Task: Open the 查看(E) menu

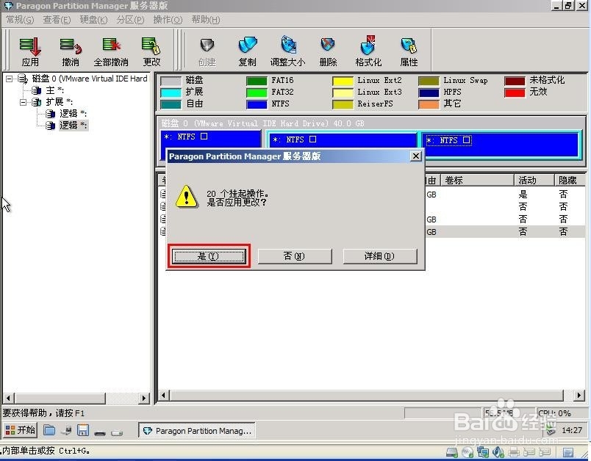Action: [x=57, y=20]
